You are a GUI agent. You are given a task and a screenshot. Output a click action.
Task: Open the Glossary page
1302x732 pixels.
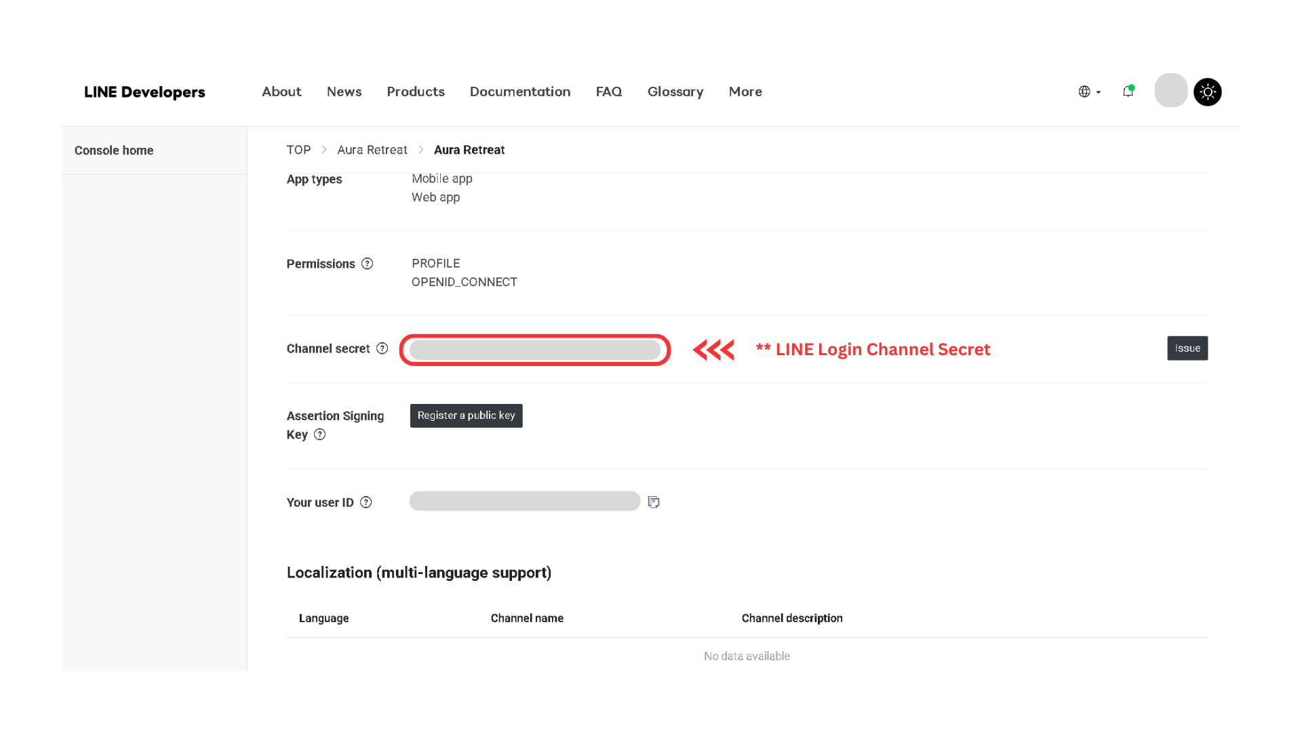tap(675, 91)
